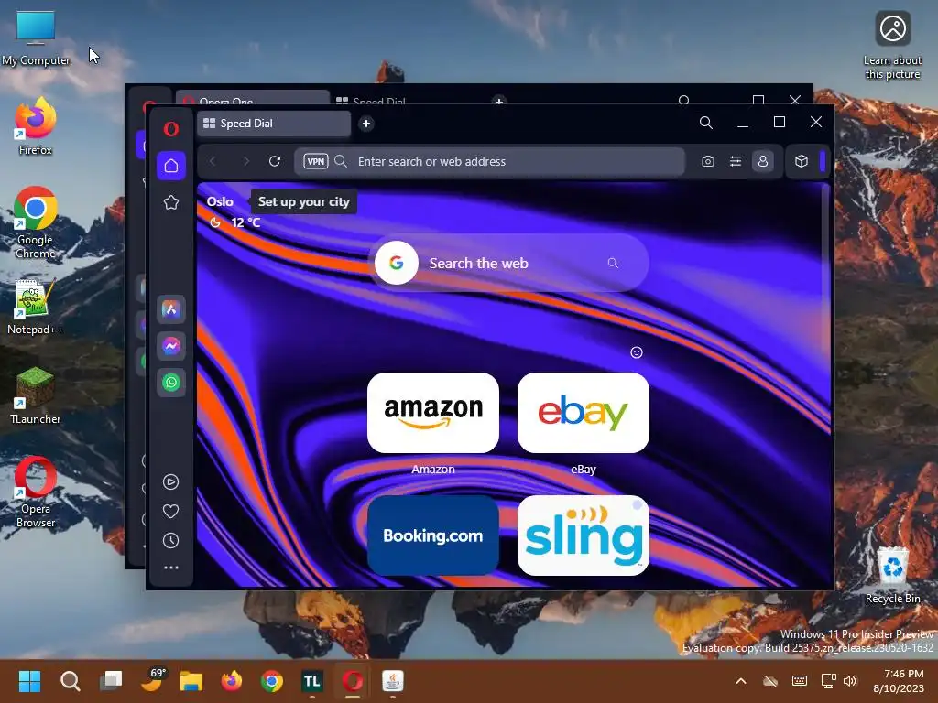The width and height of the screenshot is (938, 703).
Task: Switch to Opera One tab in back window
Action: 253,97
